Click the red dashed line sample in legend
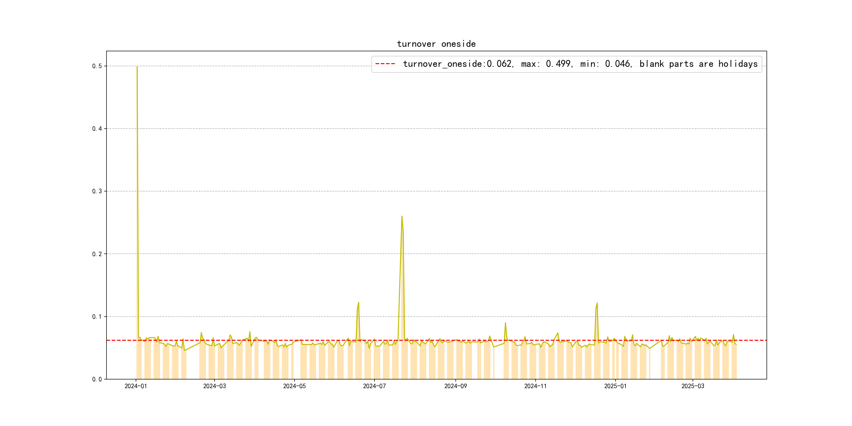 coord(385,64)
